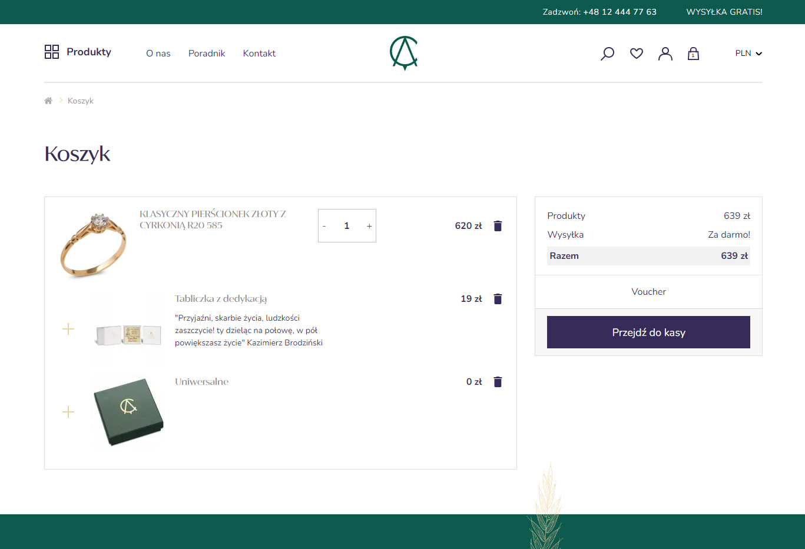Expand plus next to green box

click(68, 412)
